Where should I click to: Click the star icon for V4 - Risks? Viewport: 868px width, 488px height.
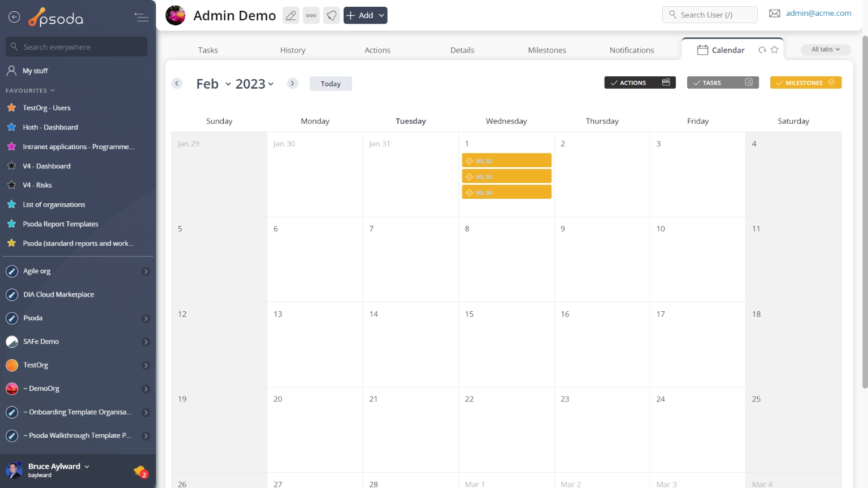[11, 185]
